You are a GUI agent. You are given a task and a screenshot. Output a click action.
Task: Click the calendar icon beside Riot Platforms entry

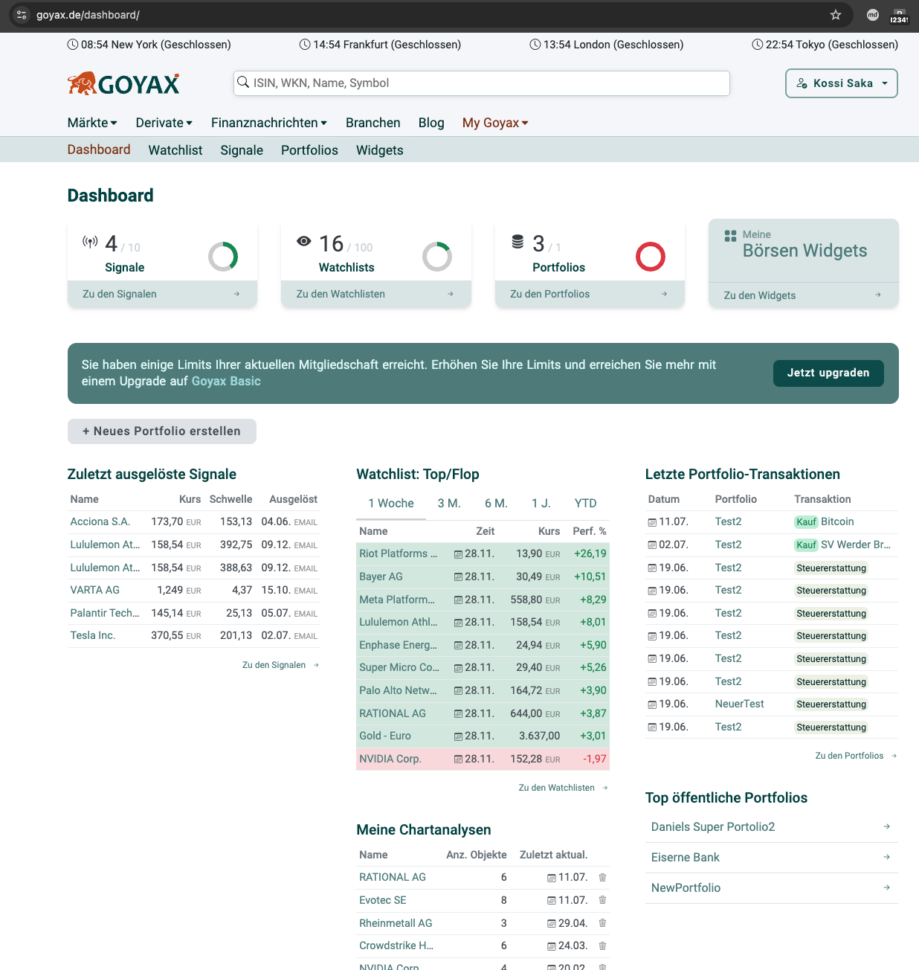click(459, 553)
